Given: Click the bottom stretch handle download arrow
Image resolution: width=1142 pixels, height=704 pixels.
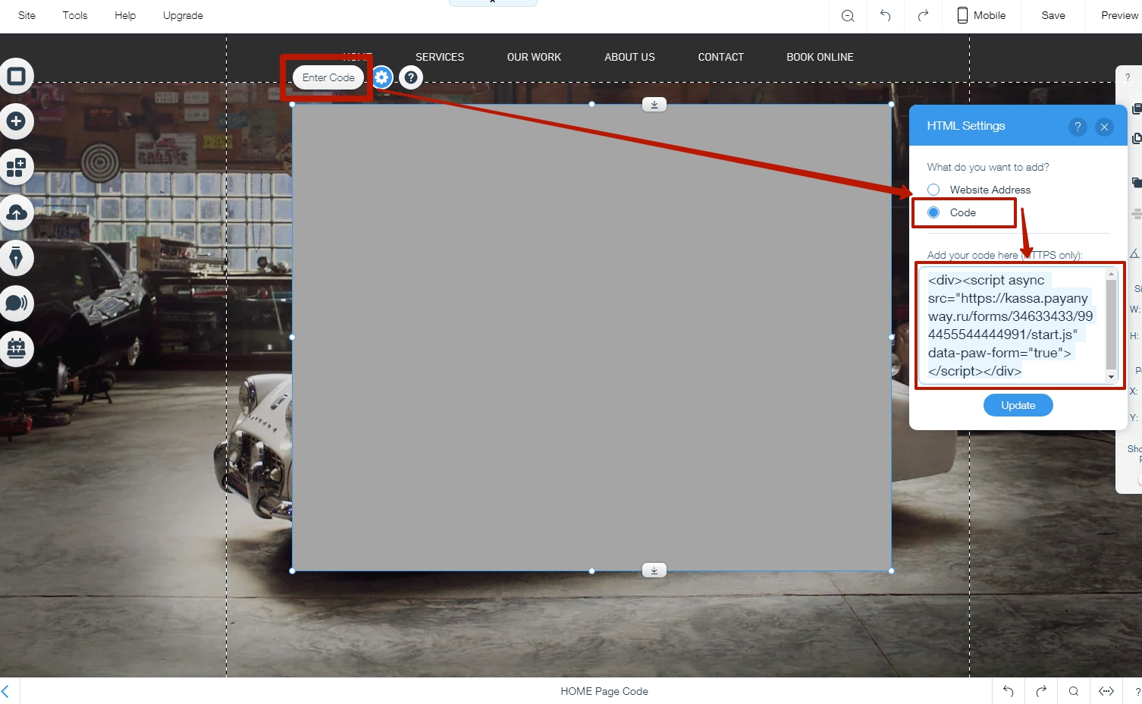Looking at the screenshot, I should click(654, 570).
